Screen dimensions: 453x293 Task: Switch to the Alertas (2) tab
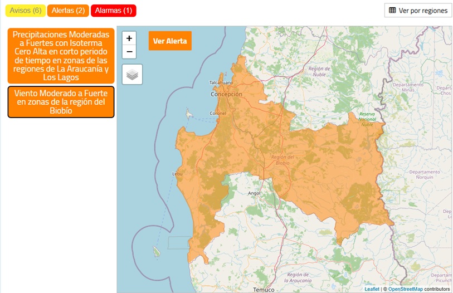[x=68, y=11]
